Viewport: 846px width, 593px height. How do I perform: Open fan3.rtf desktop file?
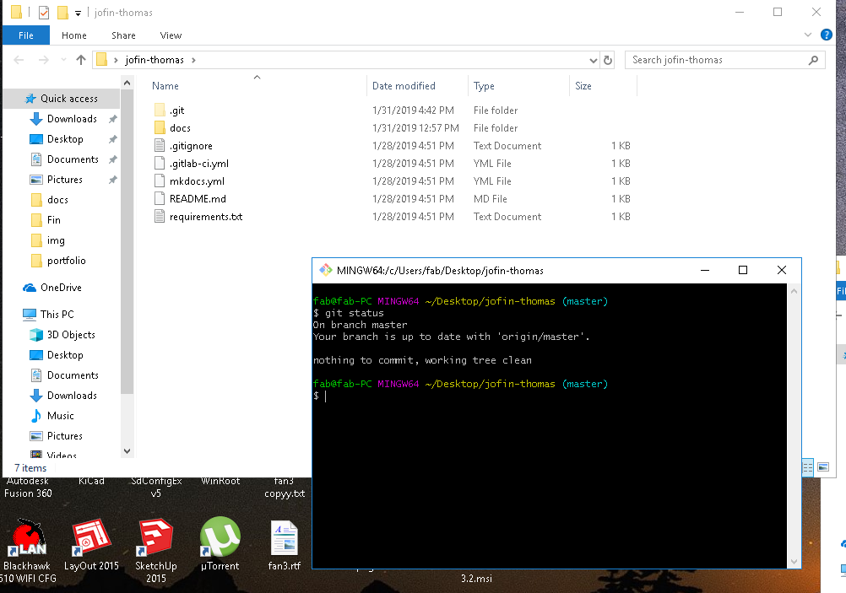click(285, 546)
